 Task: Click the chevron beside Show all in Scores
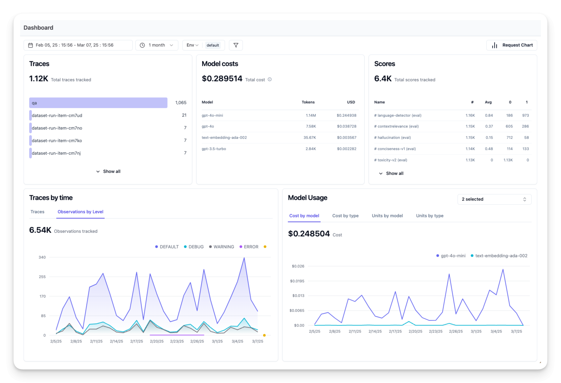[x=381, y=173]
